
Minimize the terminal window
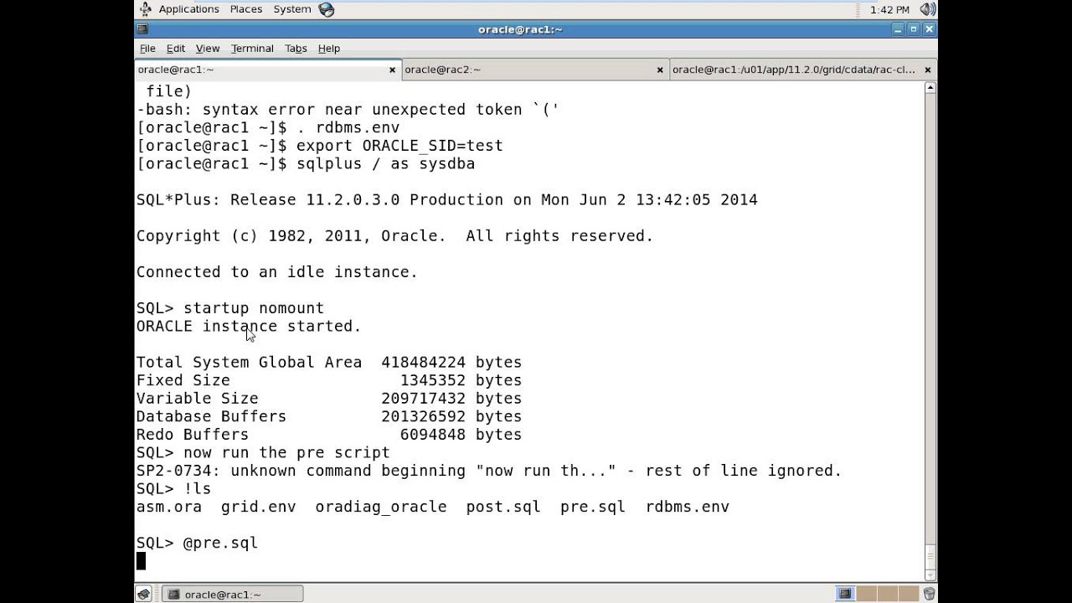(x=899, y=29)
